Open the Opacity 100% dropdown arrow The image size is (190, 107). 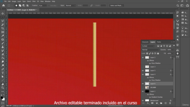(x=173, y=50)
